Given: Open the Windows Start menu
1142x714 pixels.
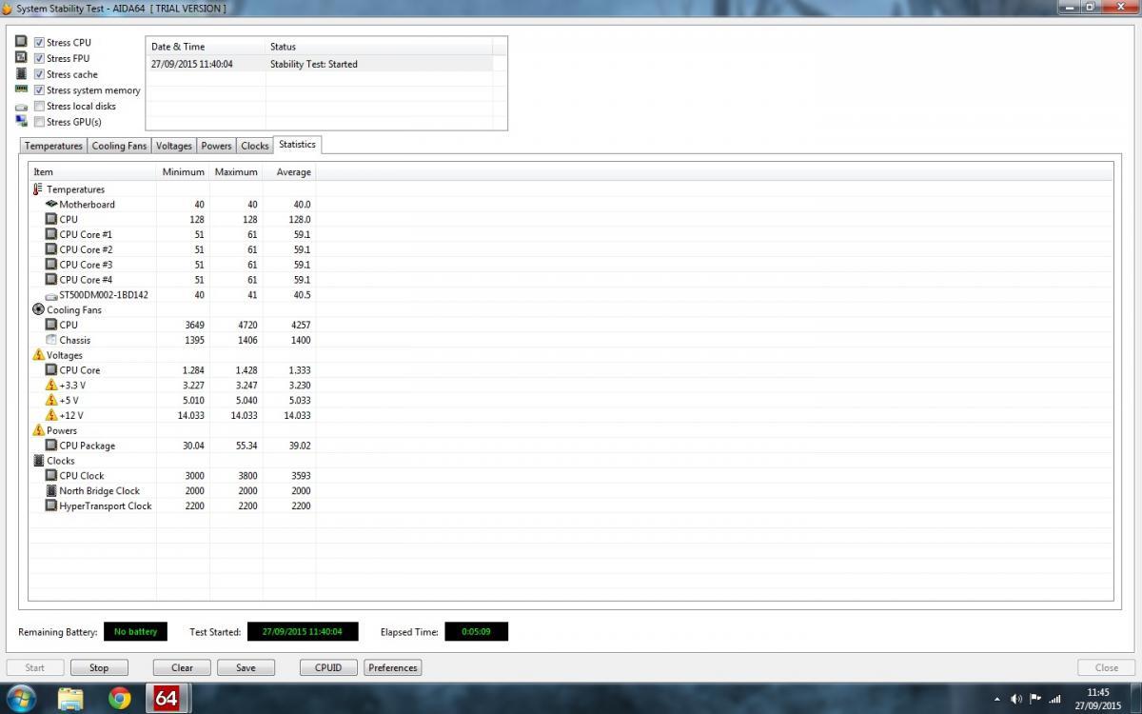Looking at the screenshot, I should click(20, 698).
